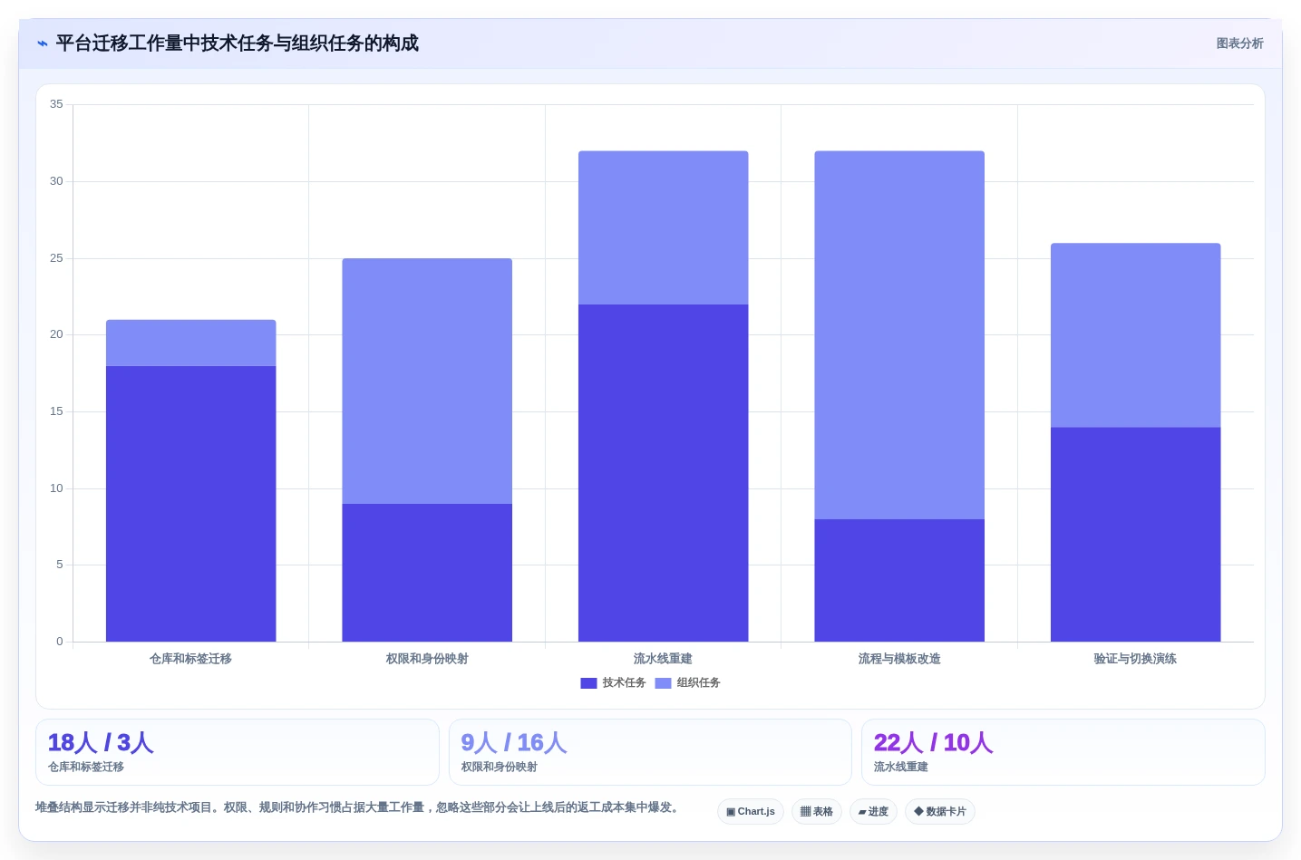Click the 仓库和标签迁移 caption in first stat card

tap(86, 767)
